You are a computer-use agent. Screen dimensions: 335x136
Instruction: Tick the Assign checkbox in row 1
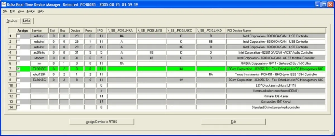click(x=18, y=36)
